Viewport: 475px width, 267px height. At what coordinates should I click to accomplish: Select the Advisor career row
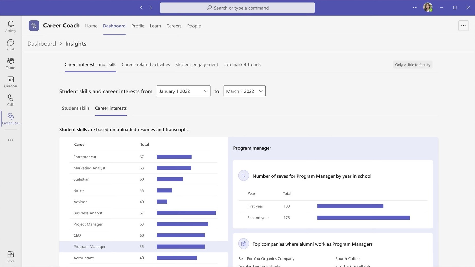point(143,202)
